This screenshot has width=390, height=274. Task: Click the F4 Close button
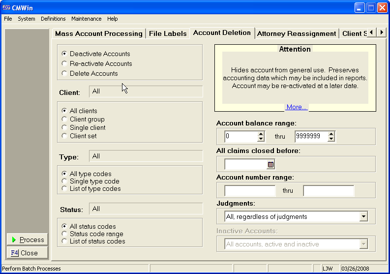pyautogui.click(x=27, y=253)
